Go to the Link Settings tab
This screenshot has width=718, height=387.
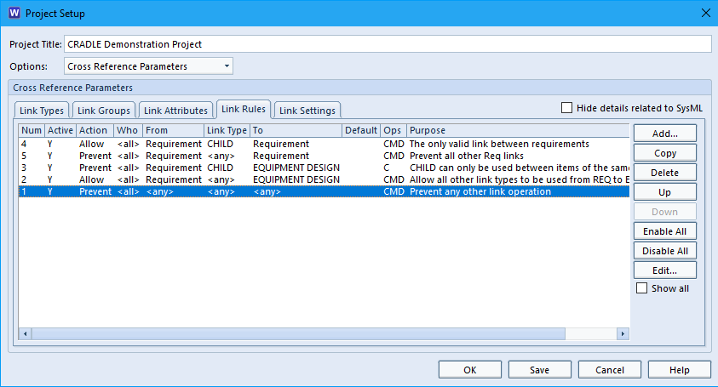pos(307,111)
